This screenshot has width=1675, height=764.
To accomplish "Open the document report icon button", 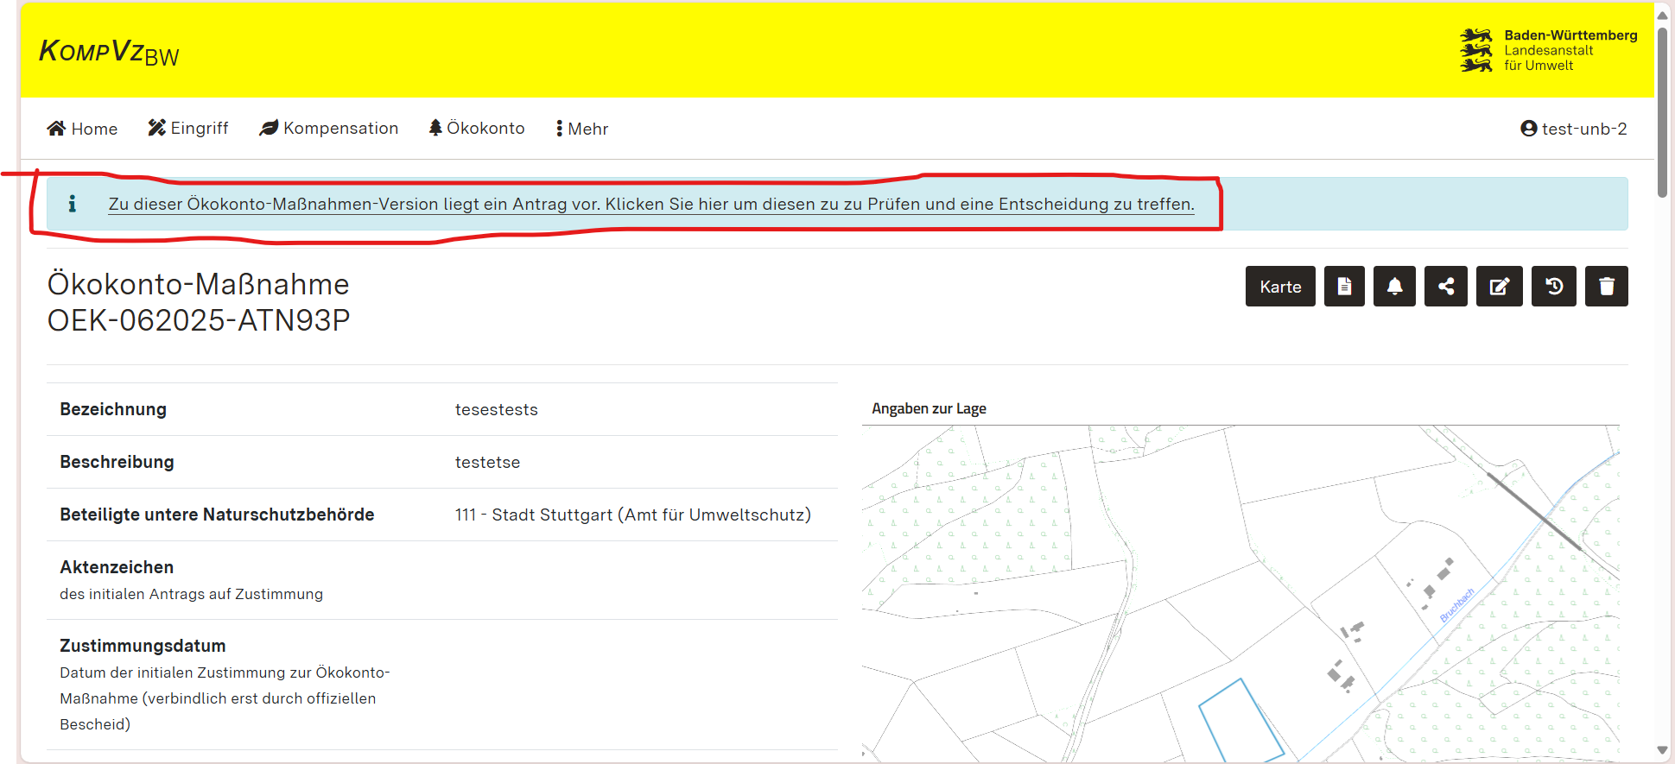I will click(1344, 287).
